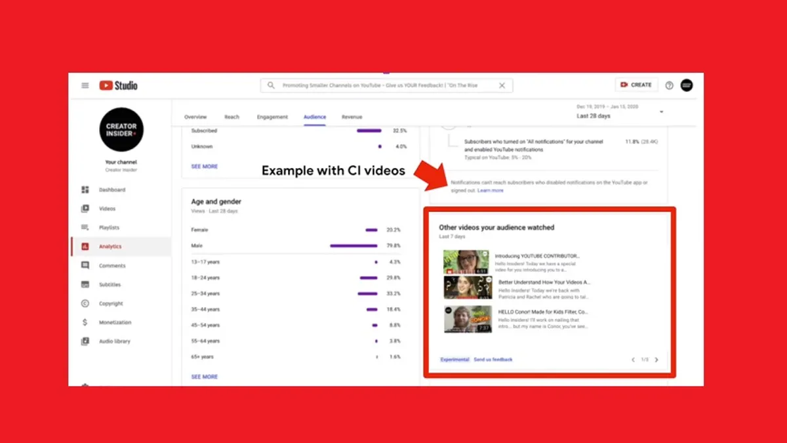Click the Your channel label
The height and width of the screenshot is (443, 787).
point(121,162)
